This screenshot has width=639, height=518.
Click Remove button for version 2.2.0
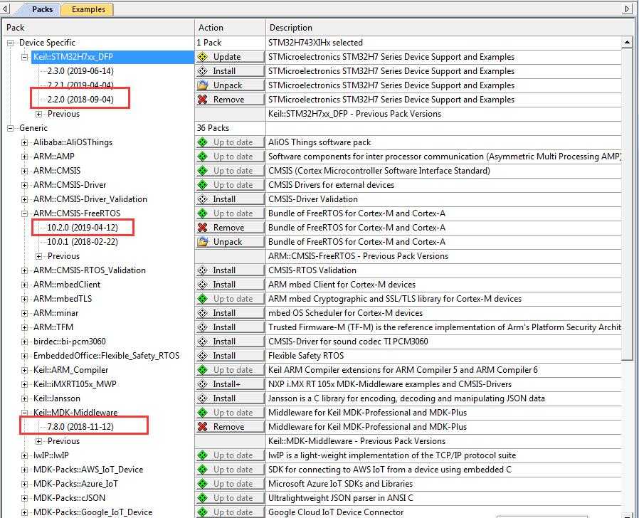click(x=231, y=100)
